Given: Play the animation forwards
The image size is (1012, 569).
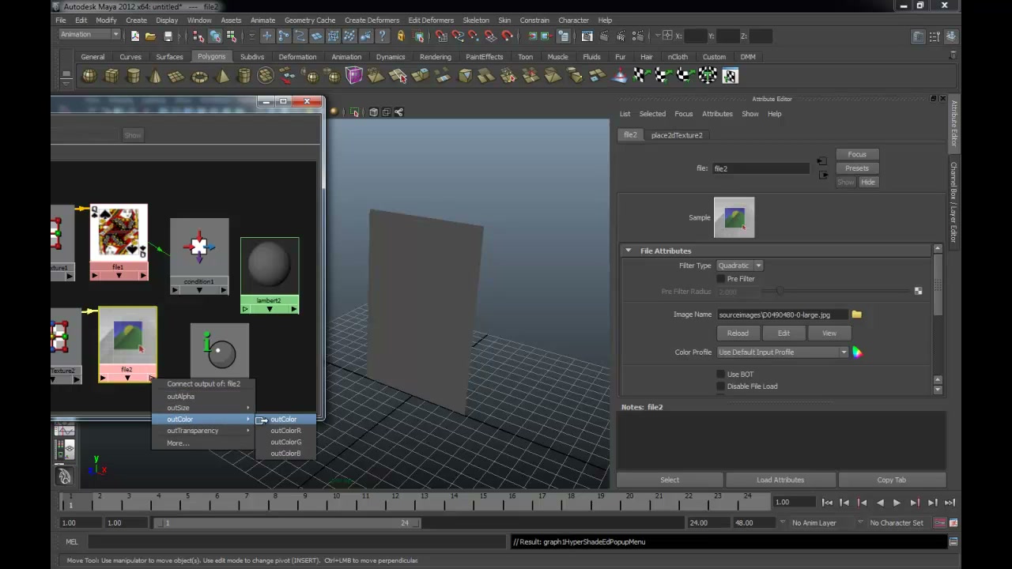Looking at the screenshot, I should [x=897, y=503].
